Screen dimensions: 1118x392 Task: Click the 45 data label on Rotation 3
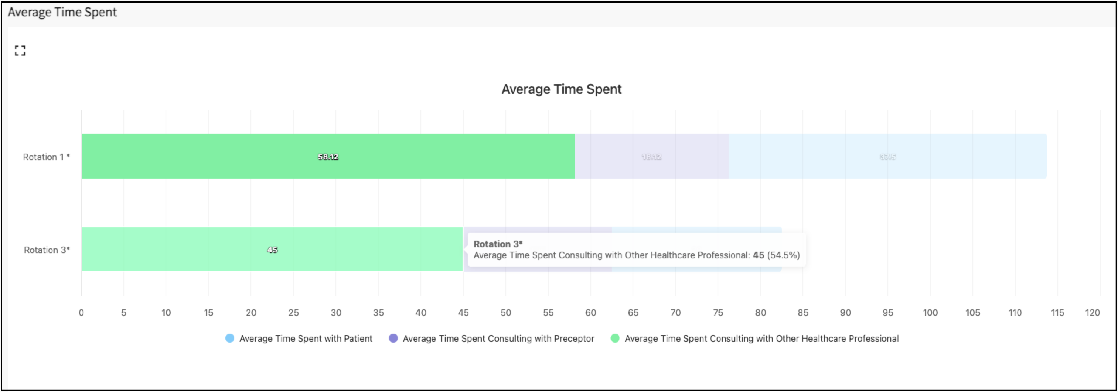[x=272, y=250]
